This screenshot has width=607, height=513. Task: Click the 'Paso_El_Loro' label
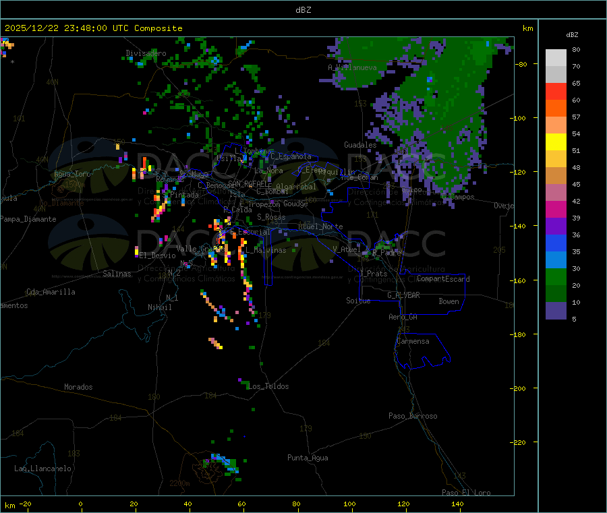click(x=466, y=493)
